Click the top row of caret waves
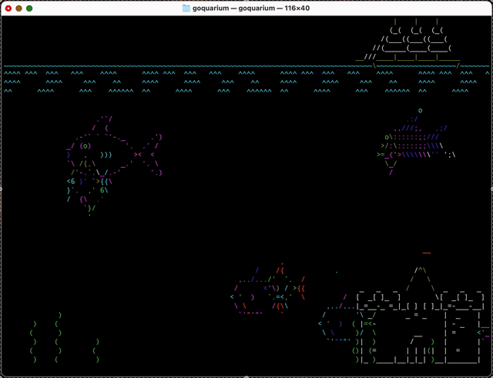493x378 pixels. click(231, 73)
